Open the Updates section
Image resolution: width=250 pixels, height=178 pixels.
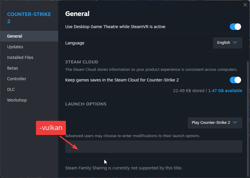point(15,47)
